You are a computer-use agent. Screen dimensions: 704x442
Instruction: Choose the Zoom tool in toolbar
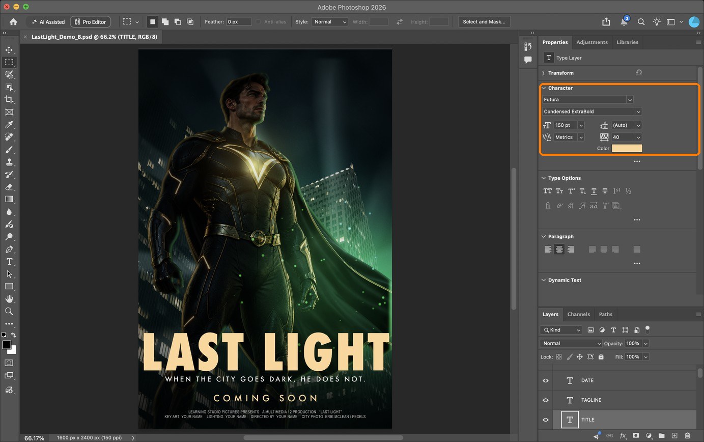(9, 311)
